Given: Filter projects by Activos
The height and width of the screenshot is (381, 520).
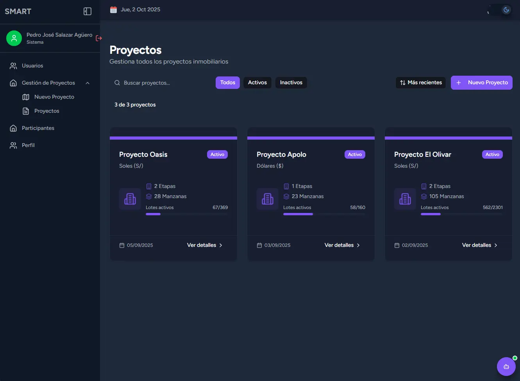Looking at the screenshot, I should pos(257,83).
